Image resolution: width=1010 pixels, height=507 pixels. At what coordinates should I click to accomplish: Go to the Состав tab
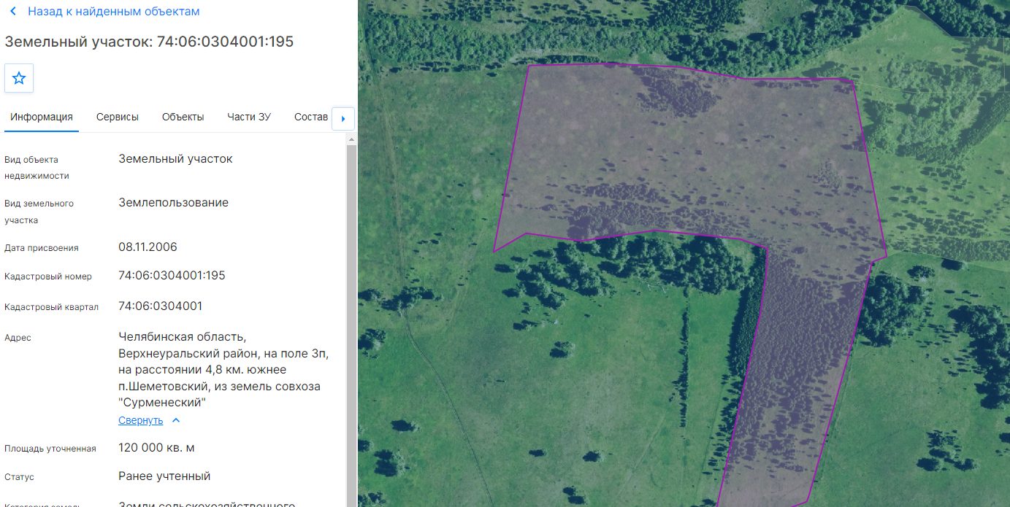[311, 117]
